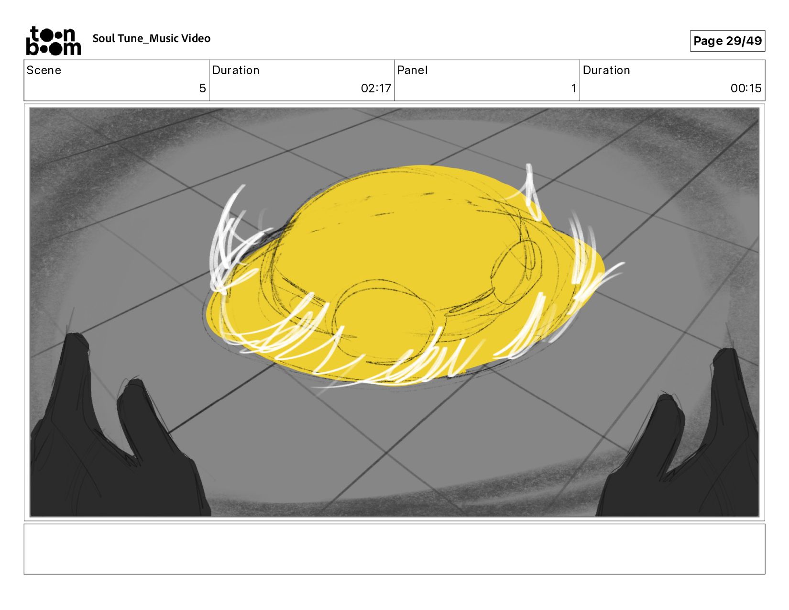
Task: Click the 'Duration' label next to Panel
Action: pyautogui.click(x=606, y=70)
